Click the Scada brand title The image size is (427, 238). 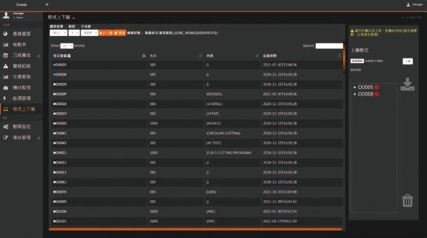coord(22,4)
